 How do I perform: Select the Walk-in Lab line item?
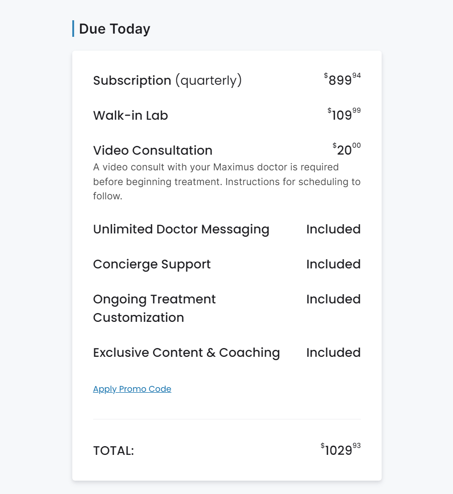point(130,116)
